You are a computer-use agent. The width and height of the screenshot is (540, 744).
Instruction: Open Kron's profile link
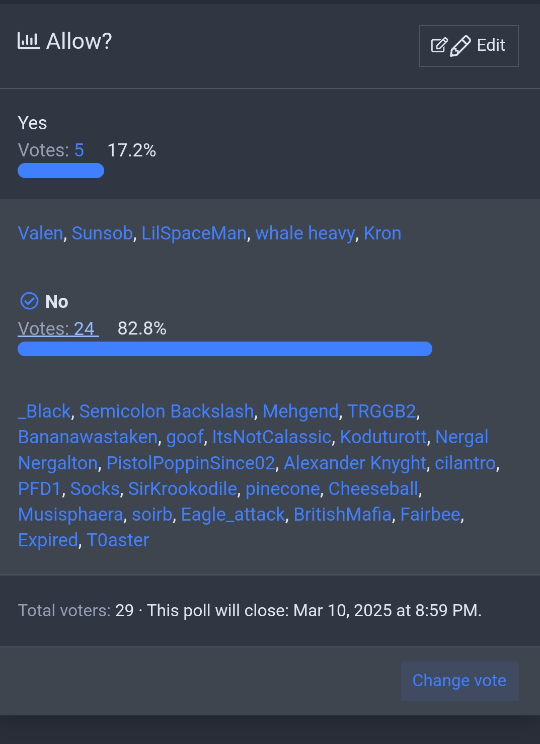pyautogui.click(x=382, y=233)
